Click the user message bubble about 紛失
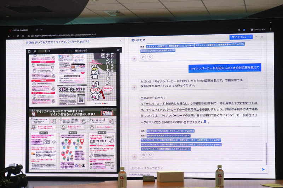The image size is (283, 188). [225, 68]
